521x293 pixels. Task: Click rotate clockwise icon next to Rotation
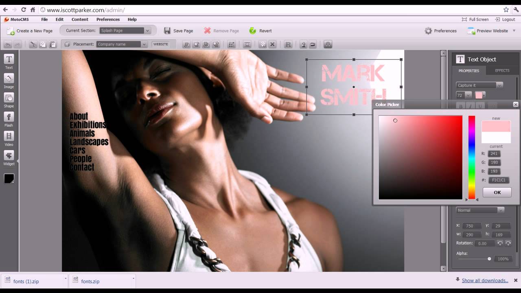(x=508, y=243)
